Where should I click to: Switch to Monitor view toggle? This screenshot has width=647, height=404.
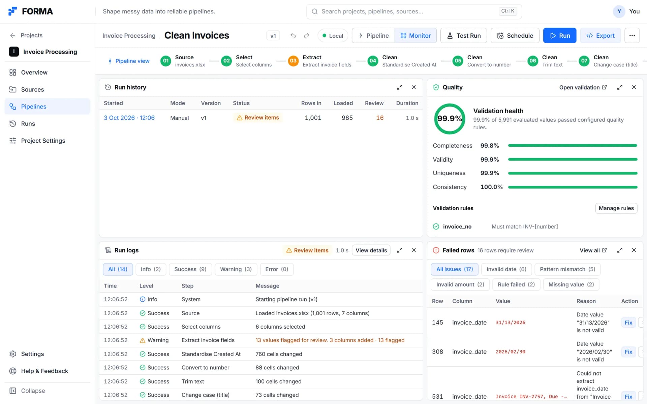tap(415, 36)
